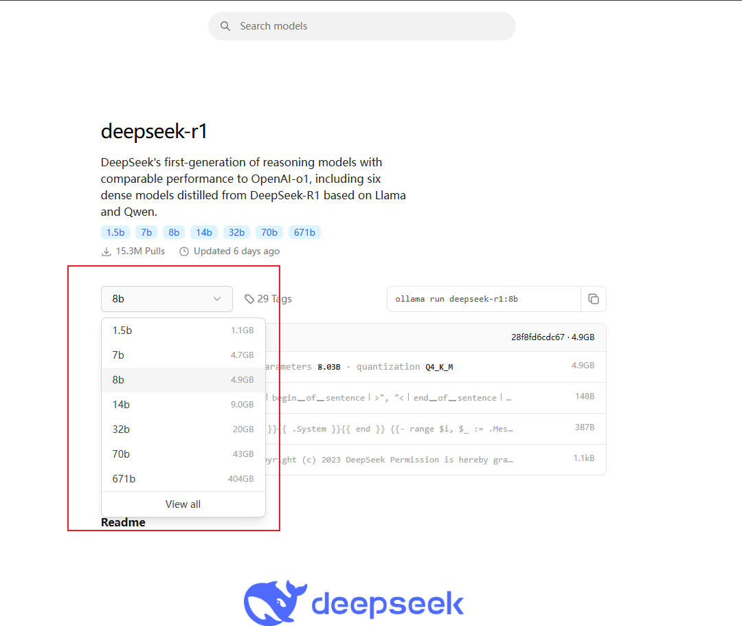Click the Readme heading
742x626 pixels.
pyautogui.click(x=123, y=522)
